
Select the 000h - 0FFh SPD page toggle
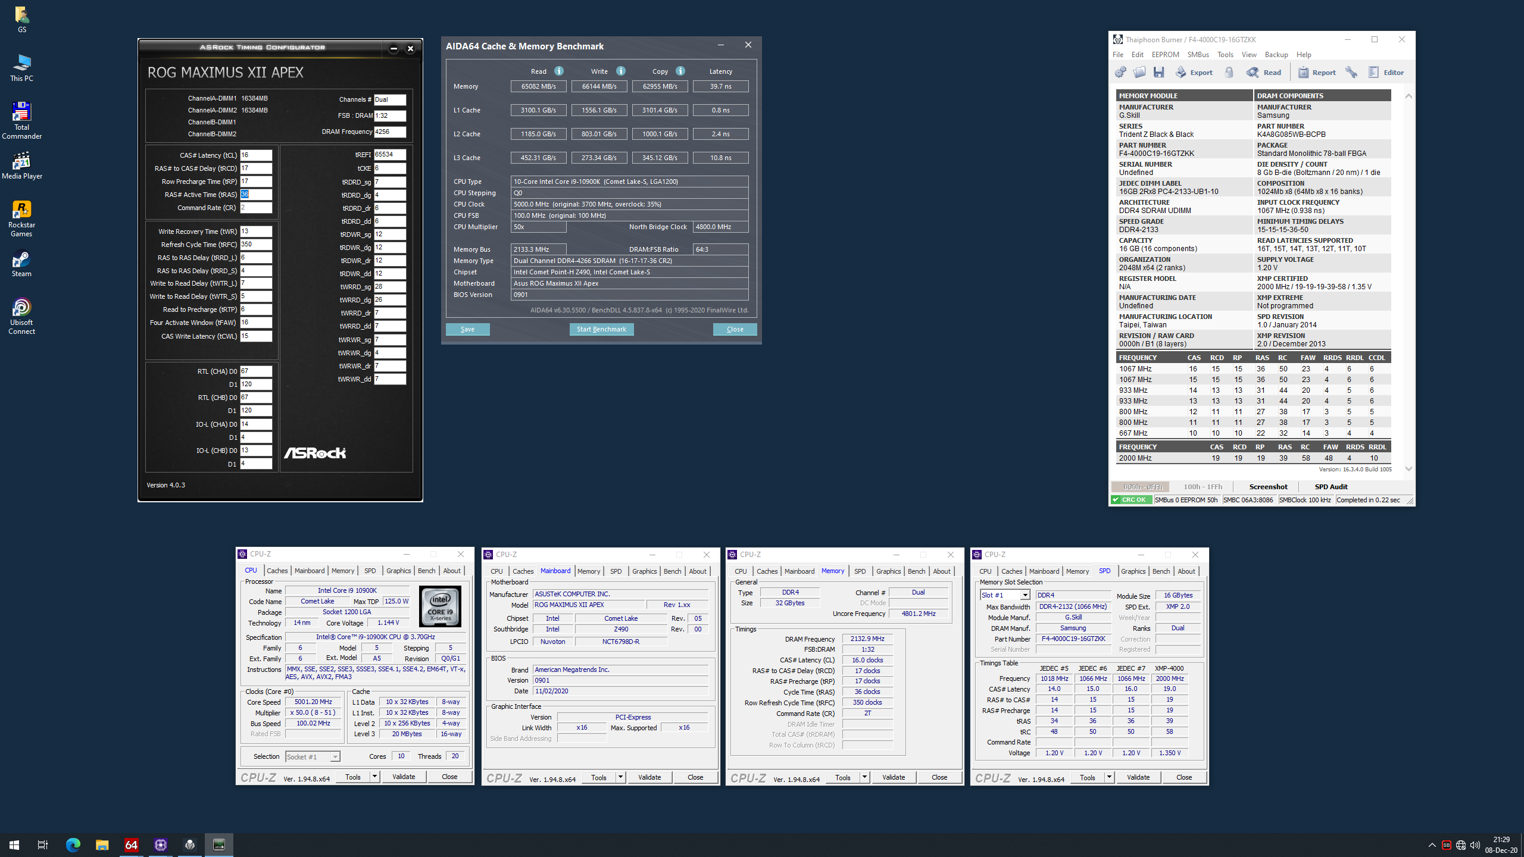point(1141,487)
